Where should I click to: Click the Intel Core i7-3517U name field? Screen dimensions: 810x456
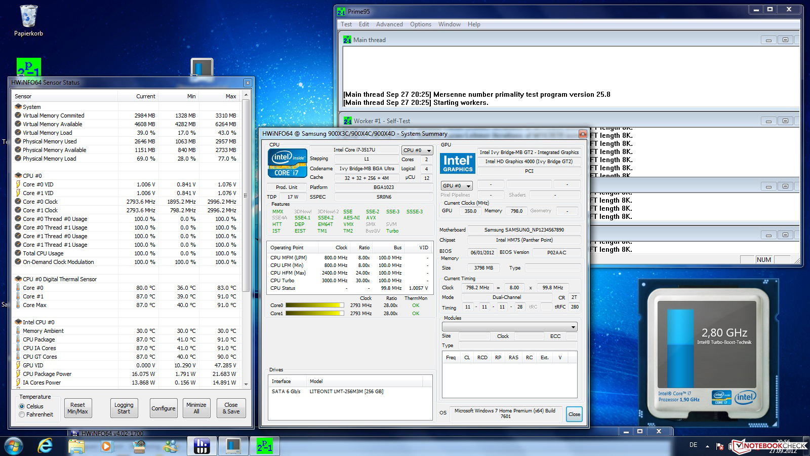click(x=354, y=150)
